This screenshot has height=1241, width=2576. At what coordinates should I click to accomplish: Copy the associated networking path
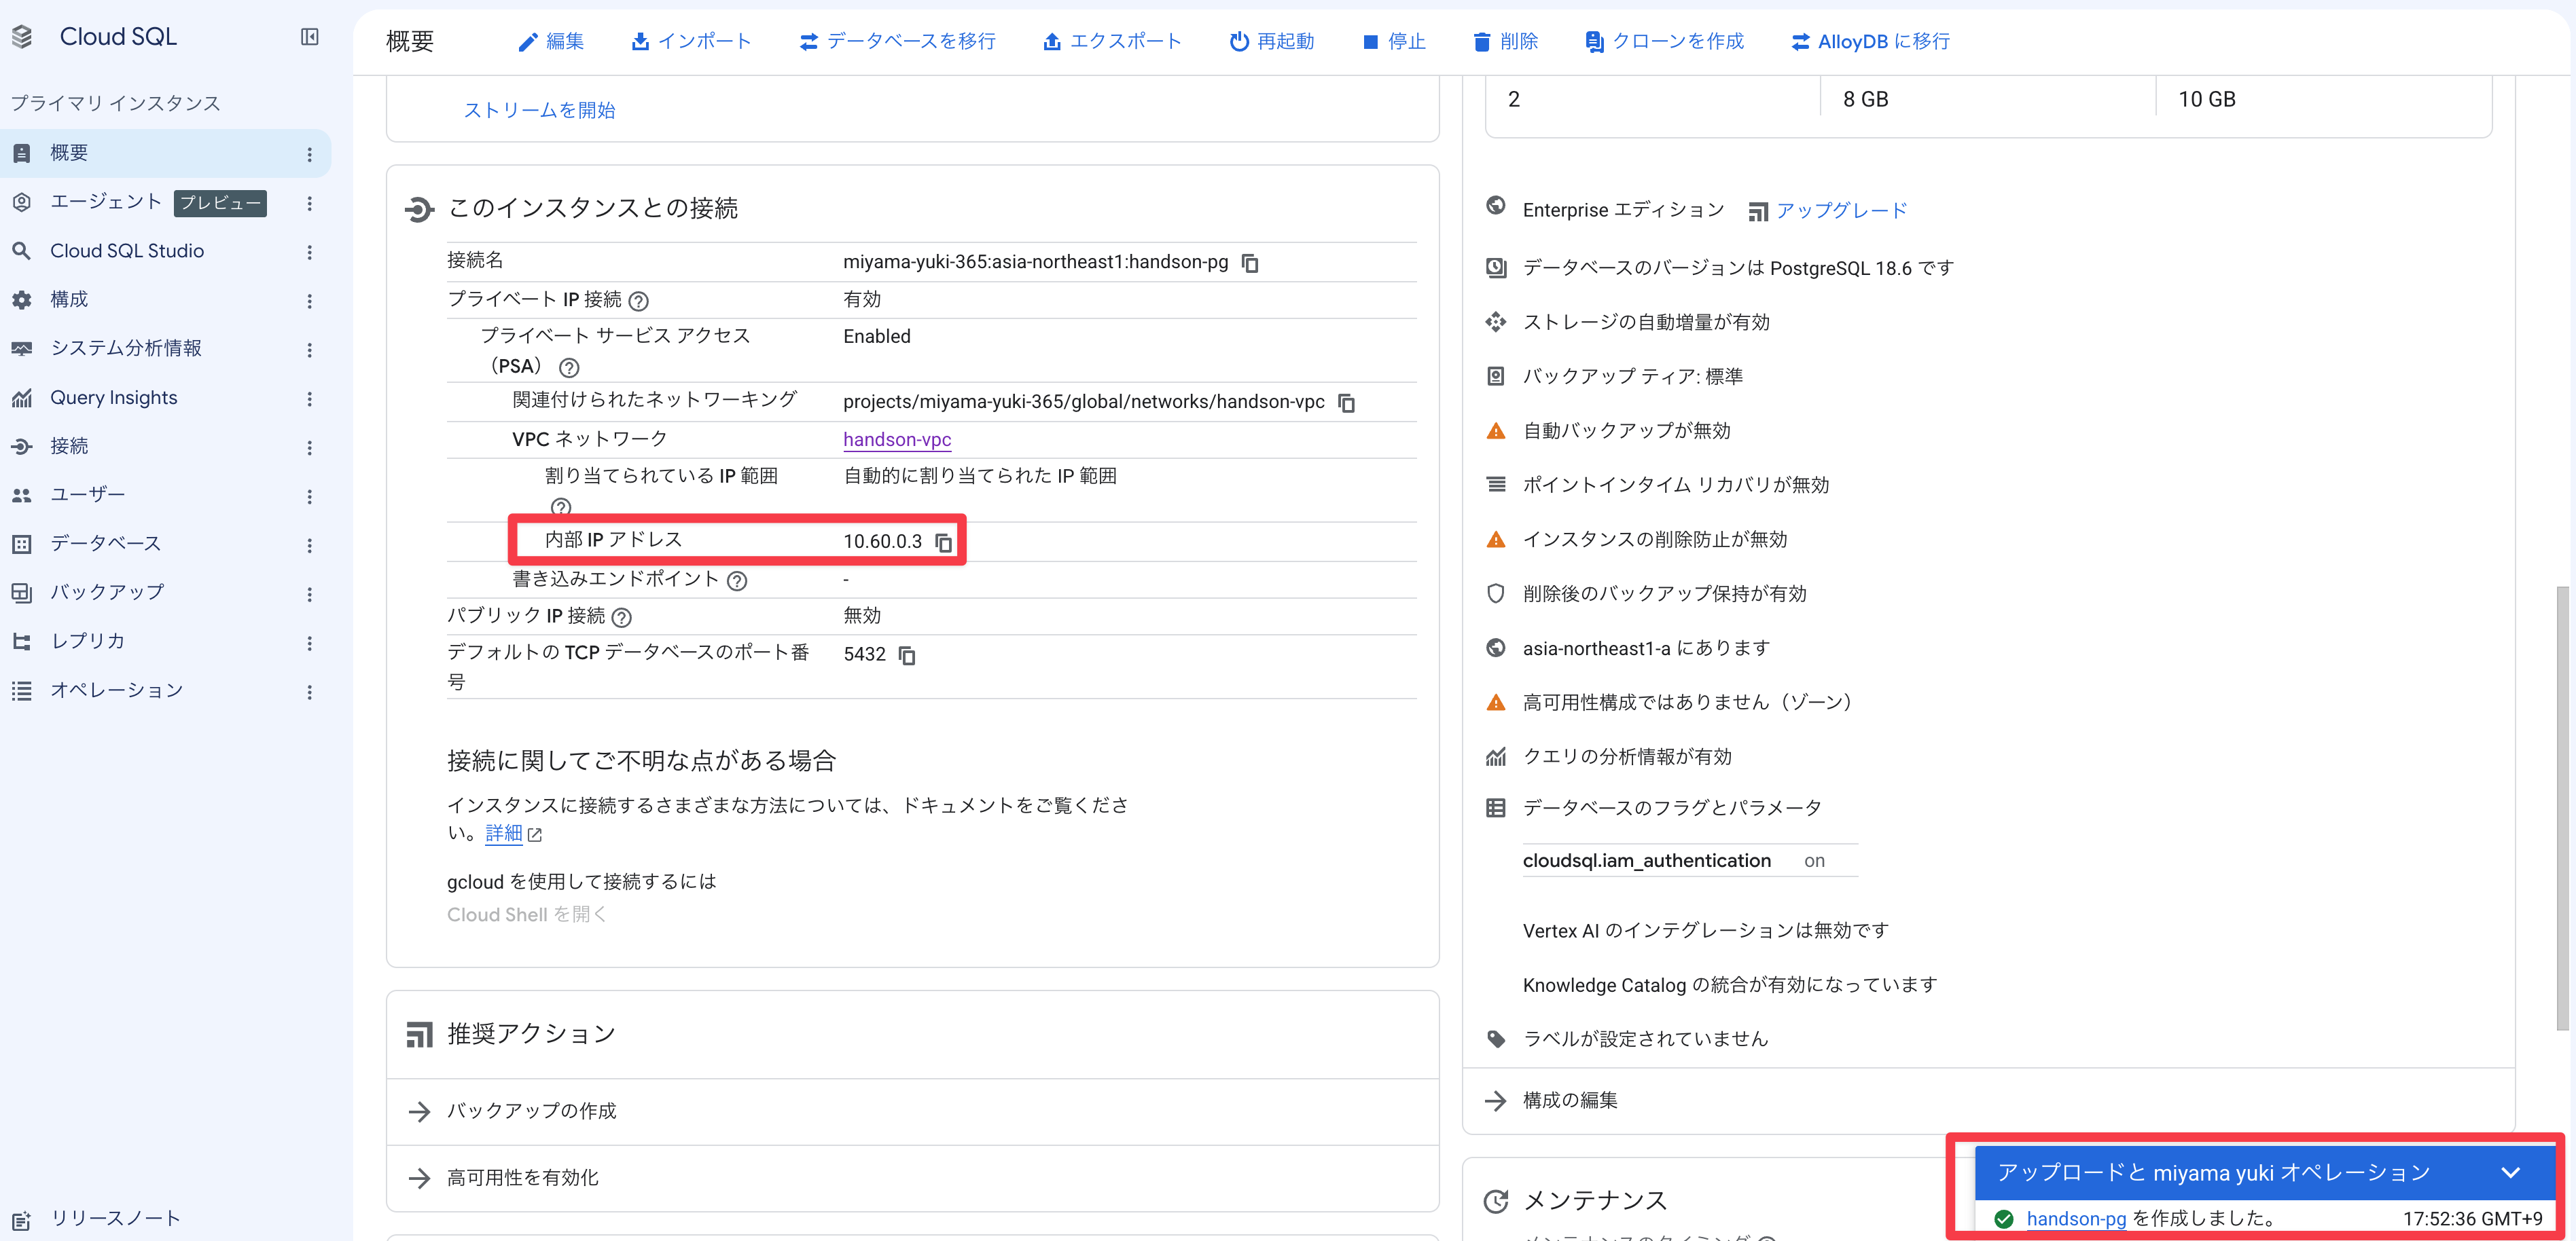coord(1346,403)
